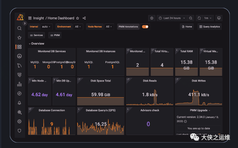Image resolution: width=238 pixels, height=148 pixels.
Task: Click the Percona PMM logo
Action: click(x=20, y=17)
